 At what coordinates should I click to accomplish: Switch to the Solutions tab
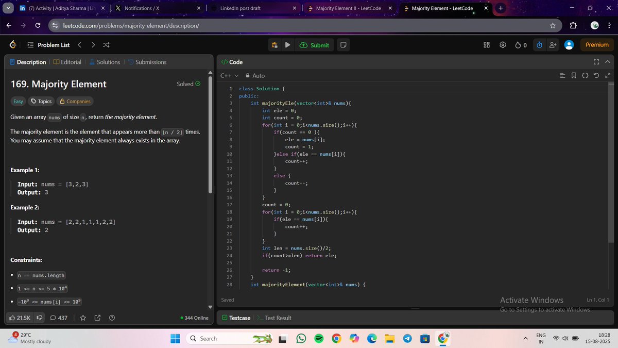[x=105, y=62]
